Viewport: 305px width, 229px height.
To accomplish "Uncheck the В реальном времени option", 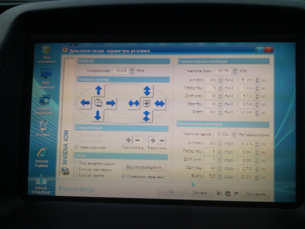I will tap(124, 176).
